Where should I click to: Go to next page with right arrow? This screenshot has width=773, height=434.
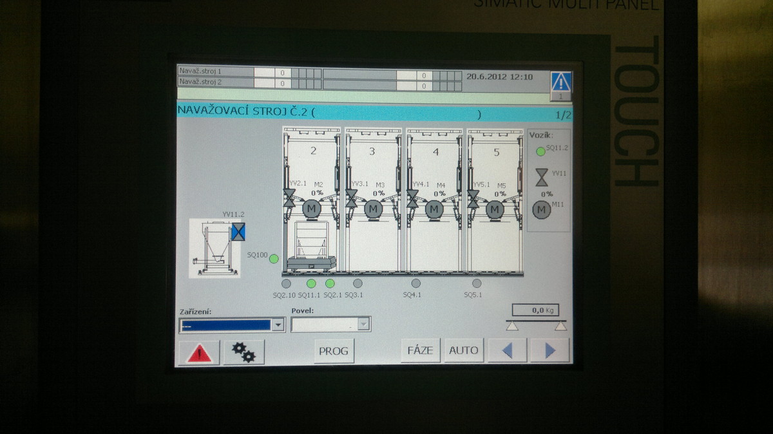(550, 351)
